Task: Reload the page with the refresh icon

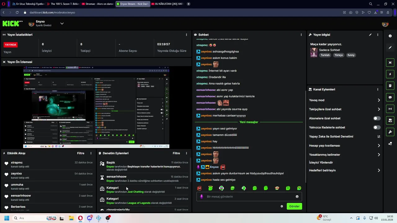Action: coord(17,12)
